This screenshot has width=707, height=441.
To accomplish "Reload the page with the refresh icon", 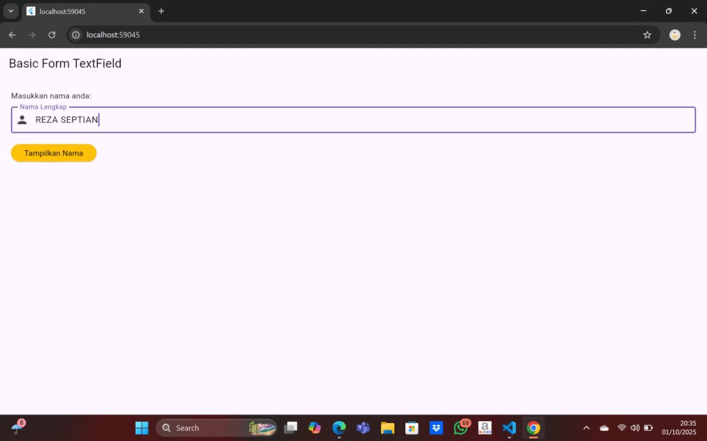I will tap(52, 35).
